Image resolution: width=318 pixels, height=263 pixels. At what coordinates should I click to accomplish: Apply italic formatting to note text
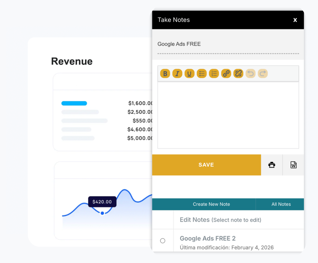tap(177, 74)
